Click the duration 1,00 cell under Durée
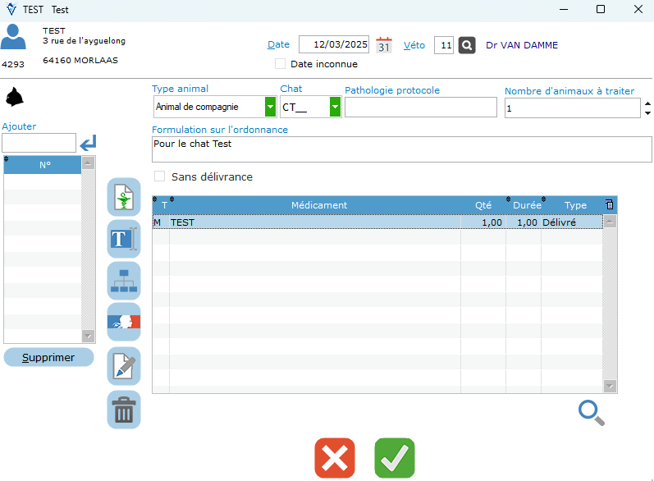Image resolution: width=654 pixels, height=481 pixels. [524, 222]
